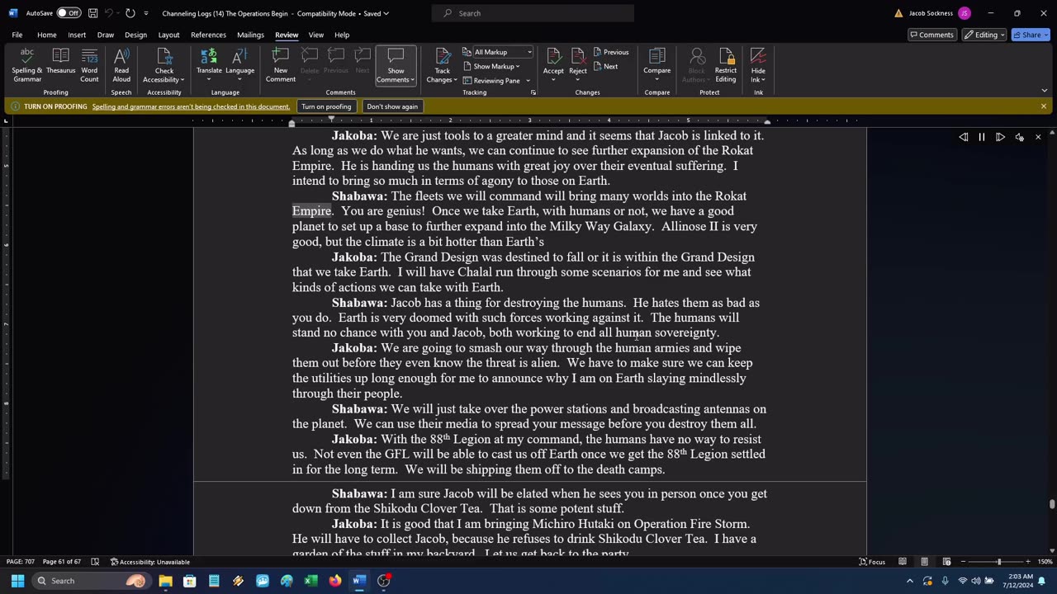
Task: Open the Editing mode dropdown
Action: pyautogui.click(x=984, y=35)
